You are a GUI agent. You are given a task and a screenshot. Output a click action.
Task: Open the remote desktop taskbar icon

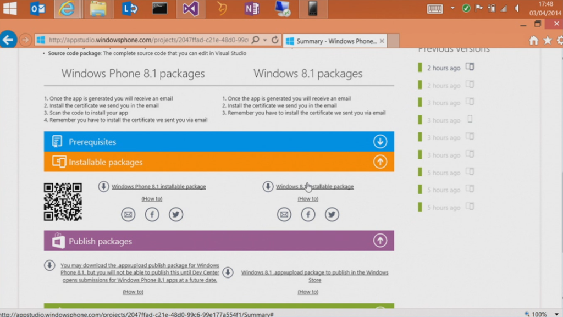[283, 9]
